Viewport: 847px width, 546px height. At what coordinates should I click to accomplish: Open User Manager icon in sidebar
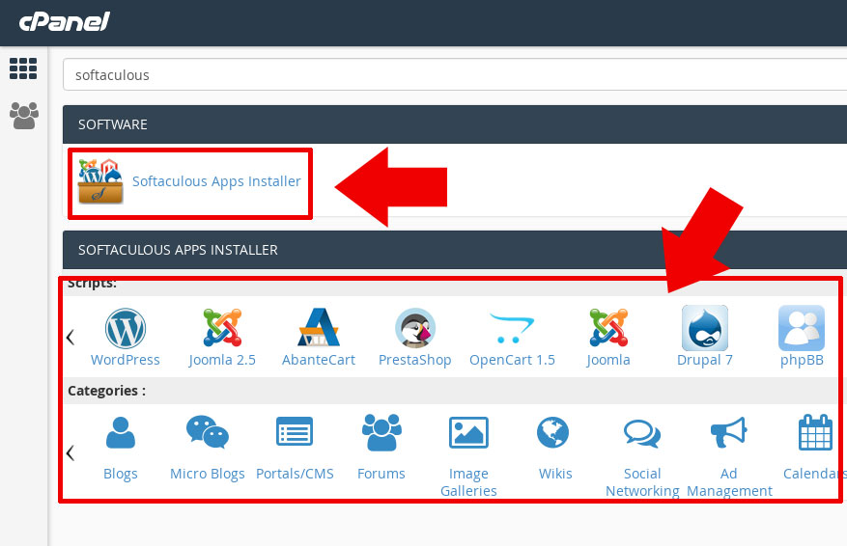pyautogui.click(x=24, y=116)
